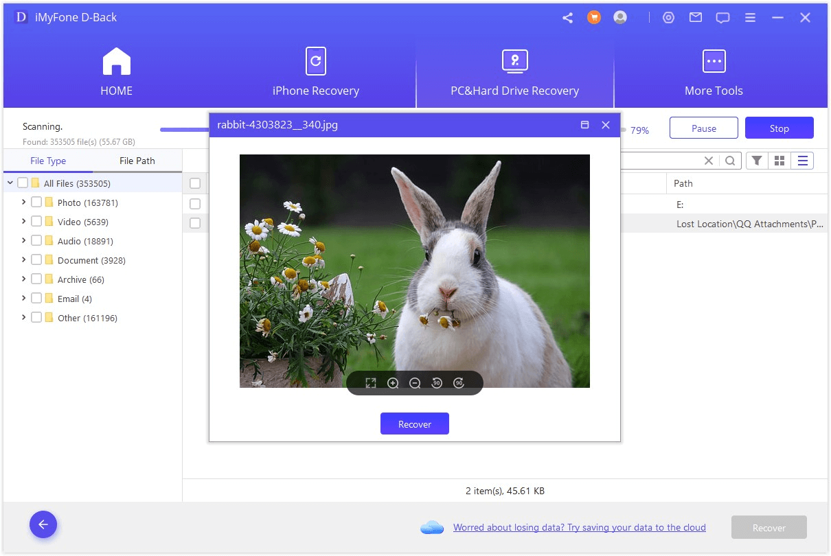The image size is (831, 556).
Task: Check the Photo (163781) checkbox
Action: tap(36, 202)
